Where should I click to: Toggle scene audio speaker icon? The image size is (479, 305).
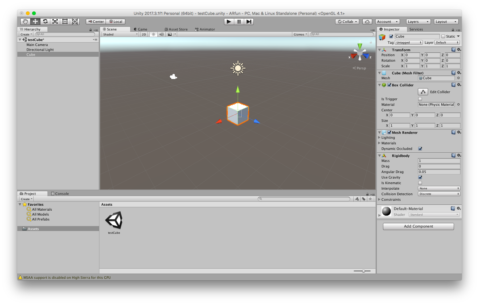click(161, 34)
